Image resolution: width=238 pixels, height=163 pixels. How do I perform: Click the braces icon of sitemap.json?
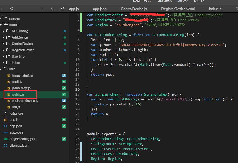pos(6,146)
